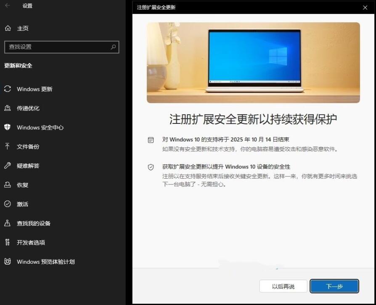Click the back arrow in Settings
This screenshot has width=376, height=305.
click(x=8, y=5)
